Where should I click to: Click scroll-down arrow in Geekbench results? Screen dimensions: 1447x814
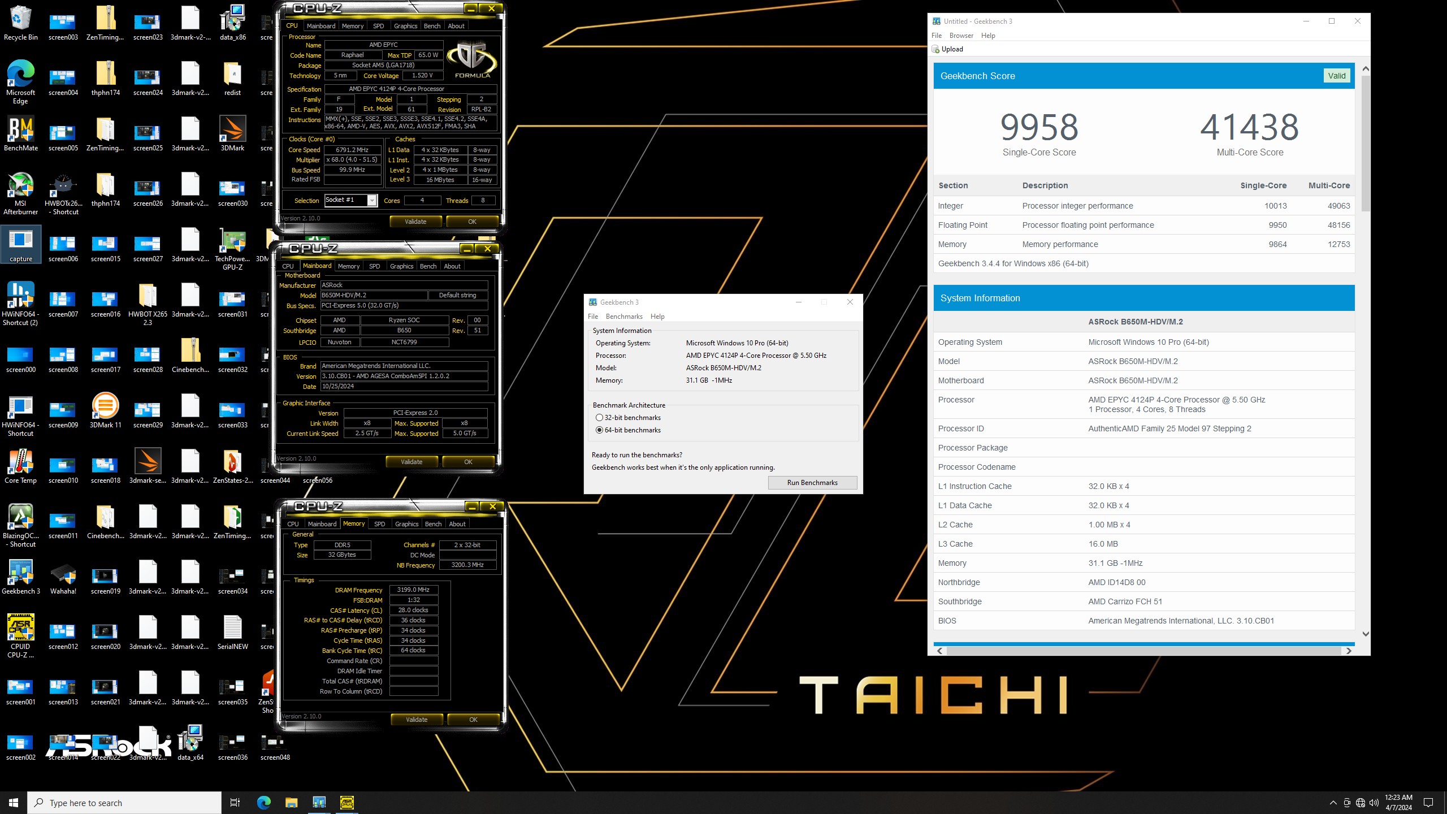(1366, 634)
